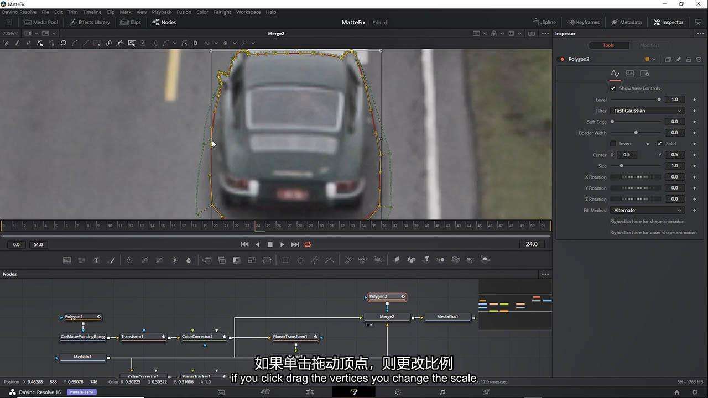The image size is (708, 398).
Task: Open the Keyframes editor
Action: (584, 22)
